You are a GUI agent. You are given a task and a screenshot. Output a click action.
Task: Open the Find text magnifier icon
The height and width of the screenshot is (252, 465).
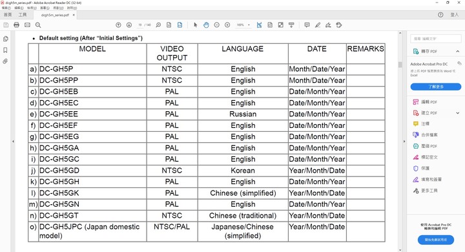pos(38,25)
